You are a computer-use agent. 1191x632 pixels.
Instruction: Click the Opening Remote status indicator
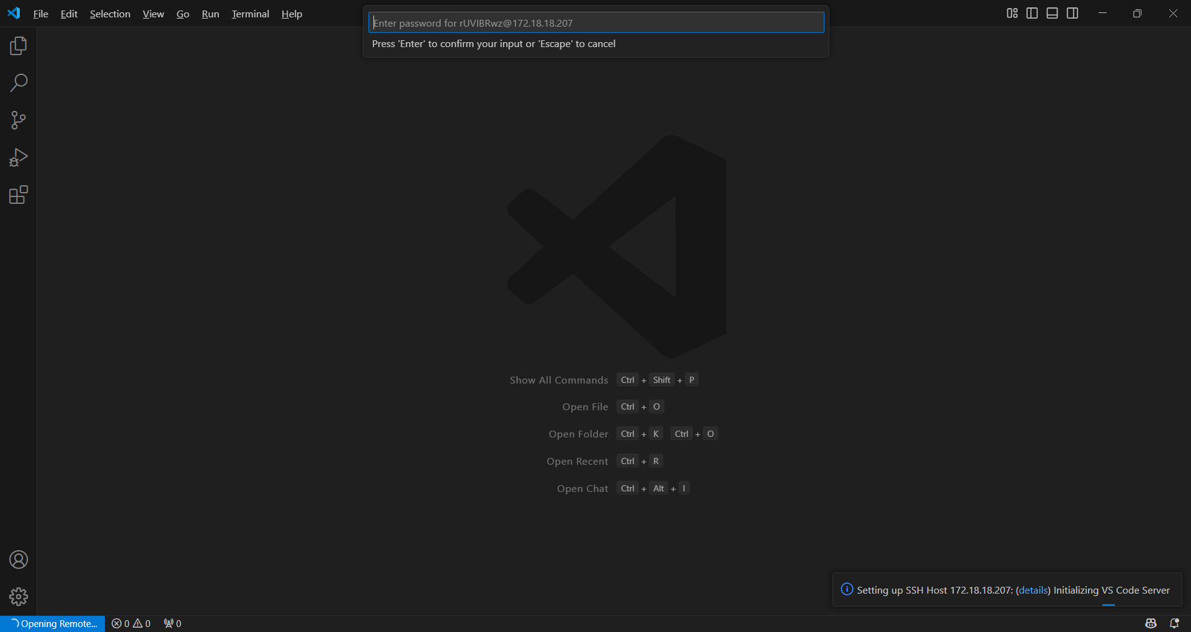53,623
